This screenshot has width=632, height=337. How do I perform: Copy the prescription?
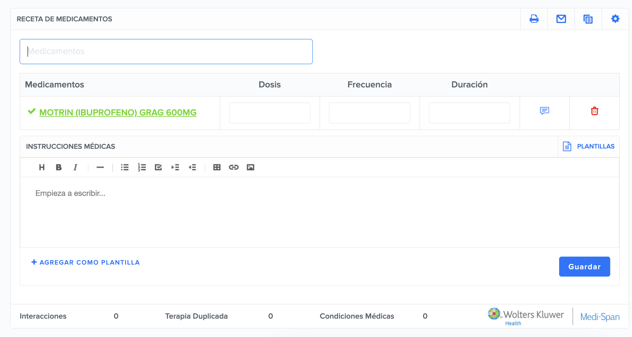(x=588, y=19)
